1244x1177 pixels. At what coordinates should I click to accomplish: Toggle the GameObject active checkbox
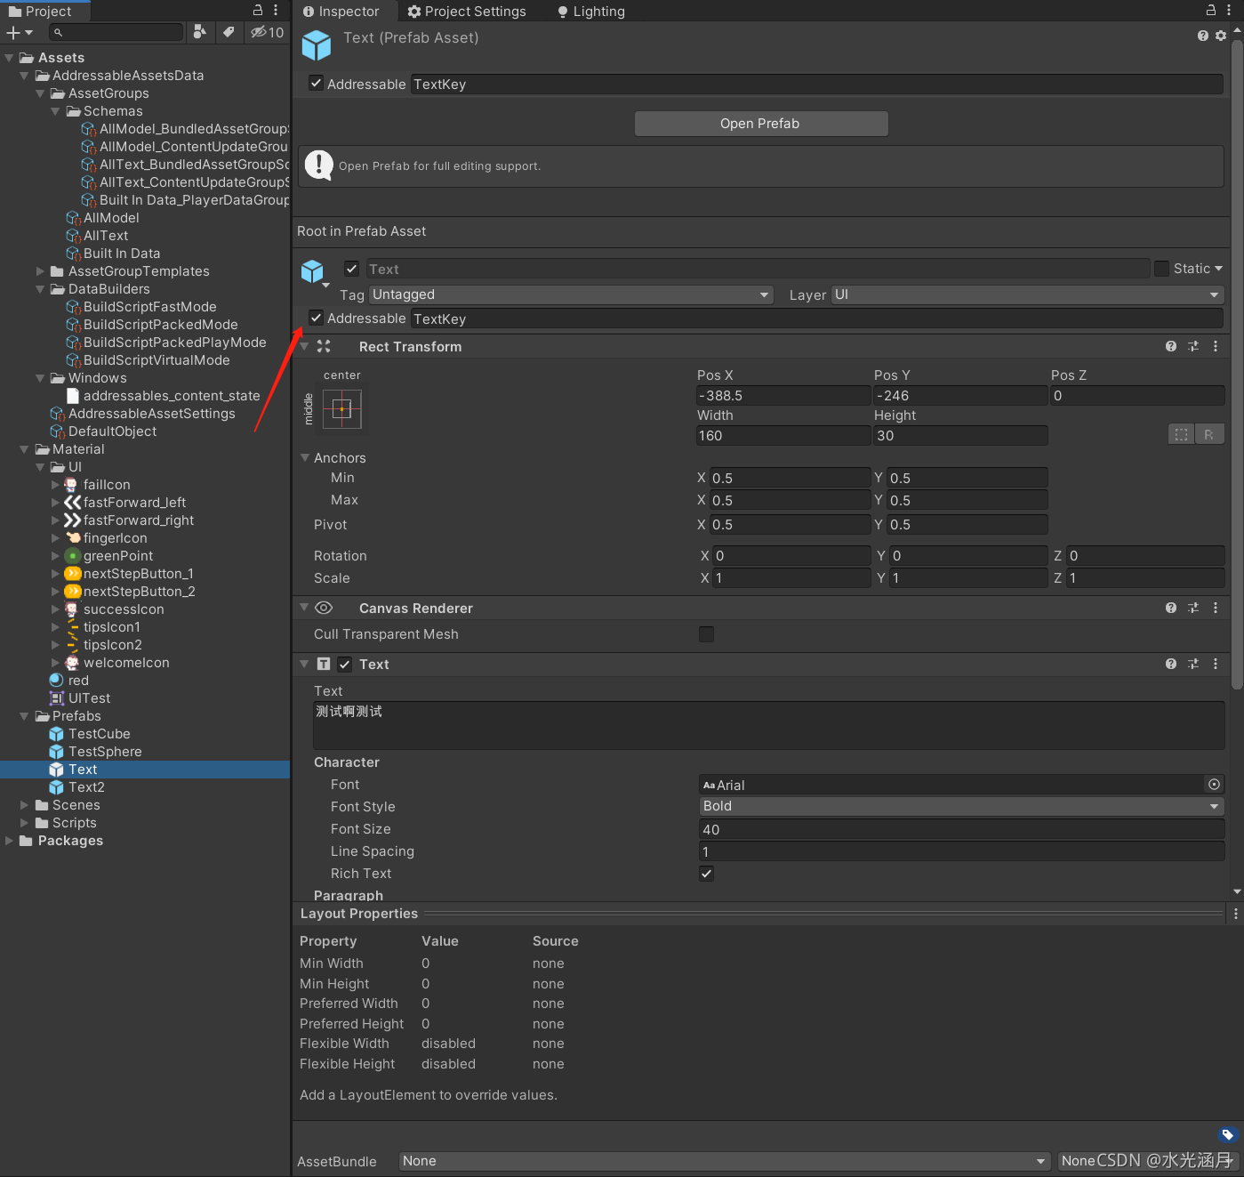click(x=352, y=269)
